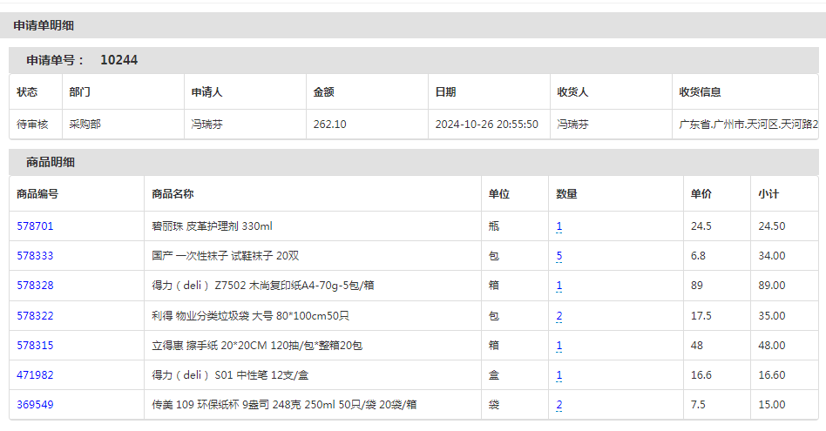
Task: Edit quantity 1 for 碧丽珠 皮革护理剂
Action: click(x=559, y=226)
